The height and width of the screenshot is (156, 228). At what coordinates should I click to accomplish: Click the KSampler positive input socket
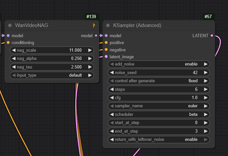(x=106, y=42)
